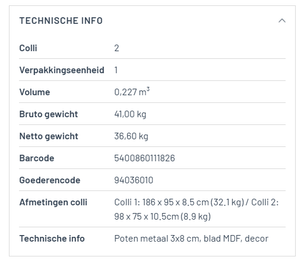Click the Afmetingen colli label
The image size is (307, 266).
[x=53, y=202]
